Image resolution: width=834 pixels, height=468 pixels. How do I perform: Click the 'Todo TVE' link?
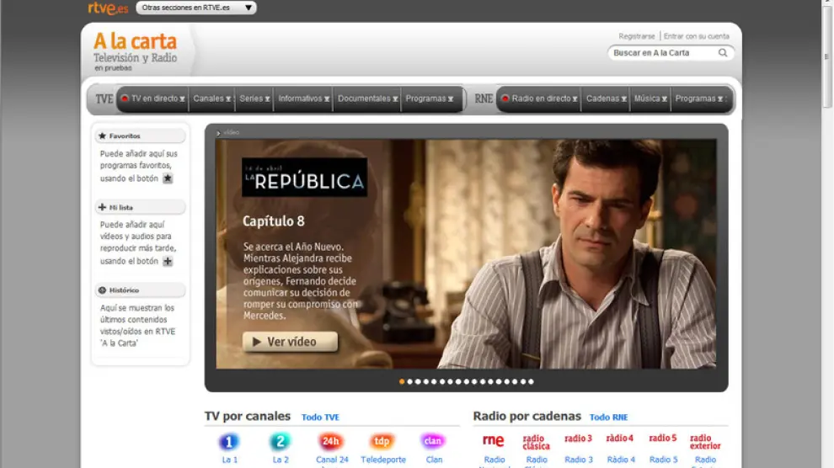coord(320,417)
